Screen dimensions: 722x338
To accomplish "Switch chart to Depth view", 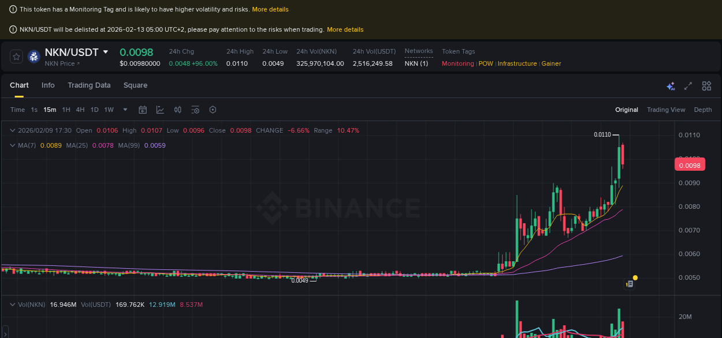I will coord(703,110).
